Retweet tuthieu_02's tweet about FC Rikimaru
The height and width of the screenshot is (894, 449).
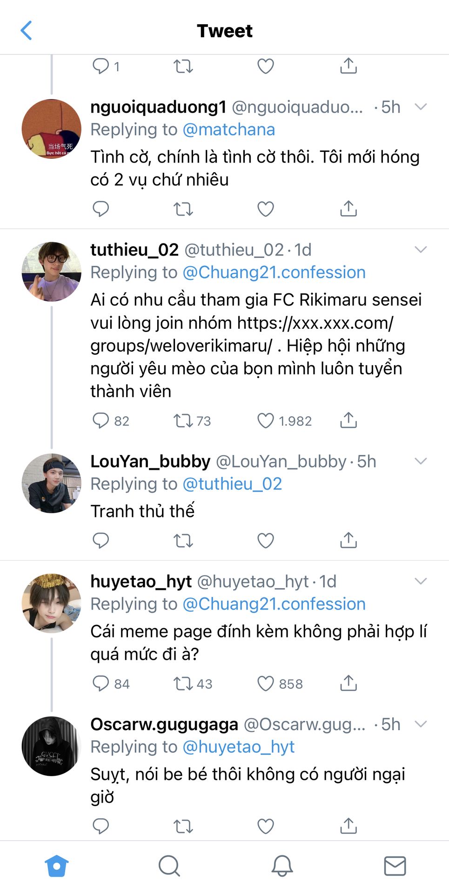[183, 420]
